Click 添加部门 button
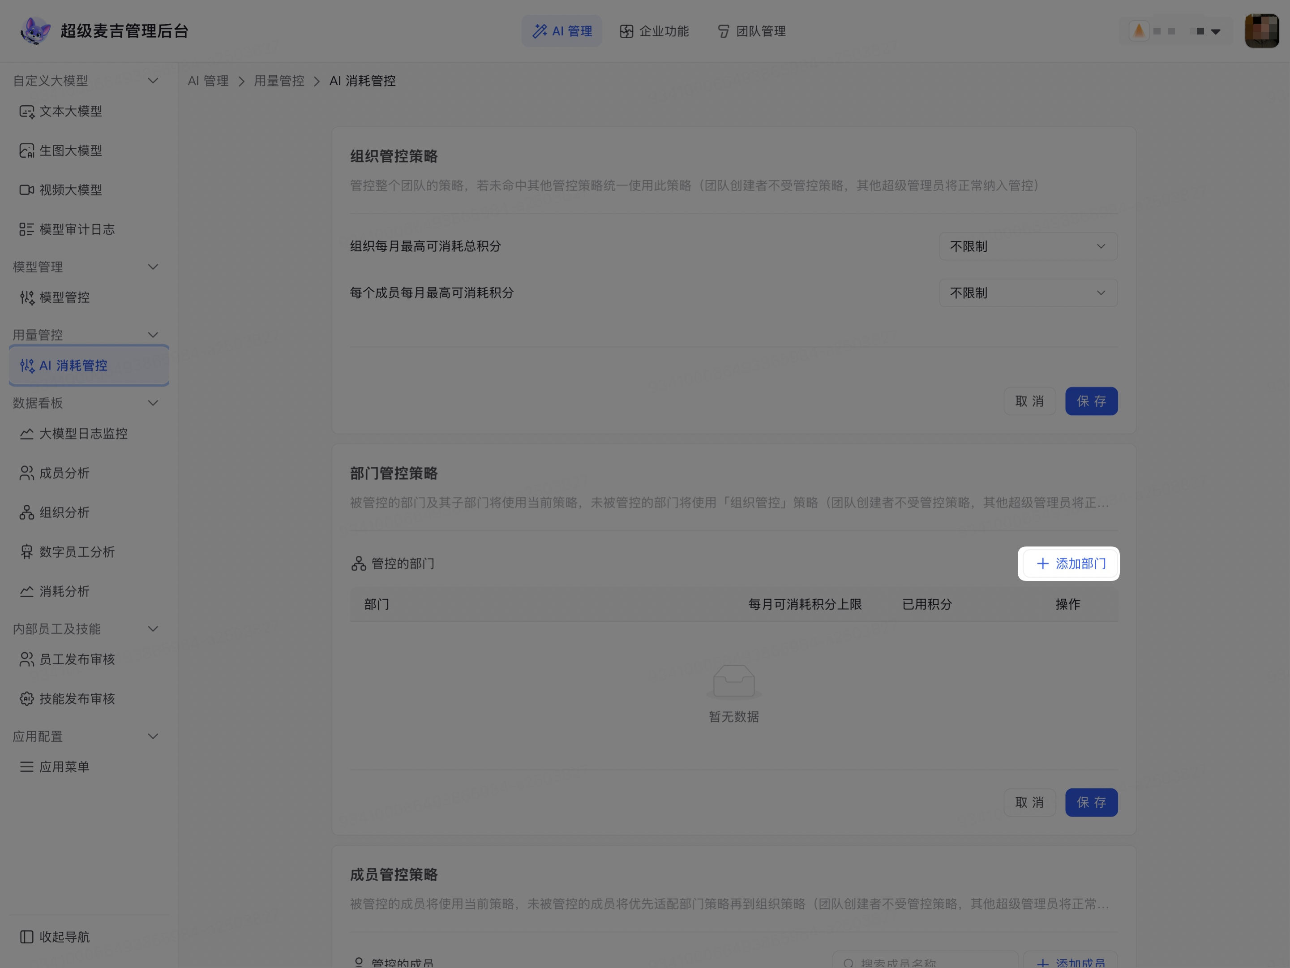The image size is (1290, 968). [1071, 564]
